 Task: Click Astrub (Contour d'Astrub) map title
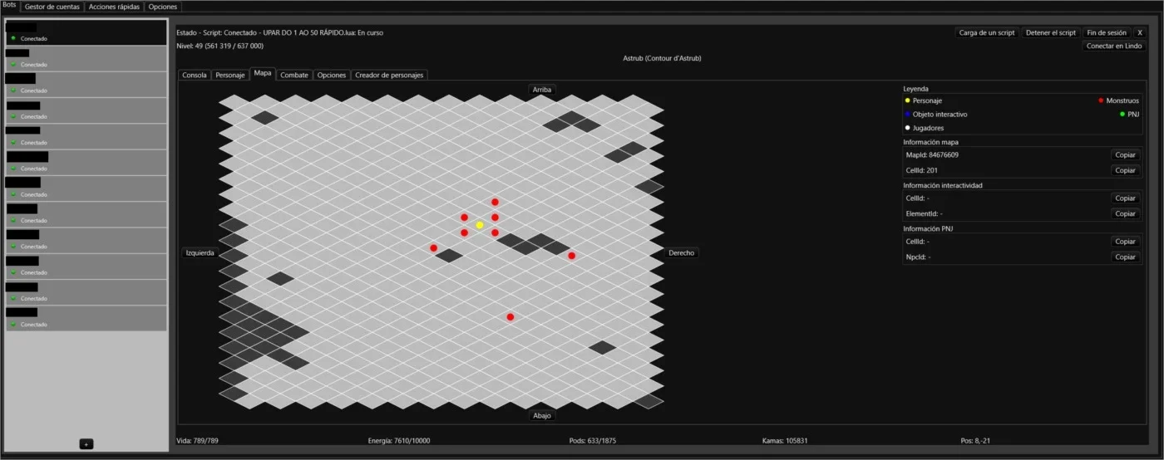pos(662,58)
